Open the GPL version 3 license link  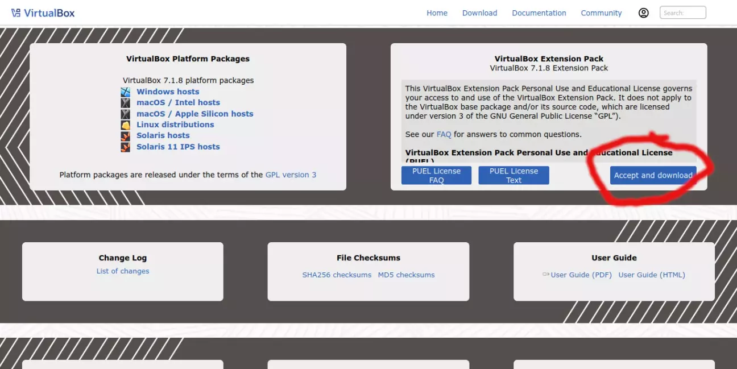(291, 175)
